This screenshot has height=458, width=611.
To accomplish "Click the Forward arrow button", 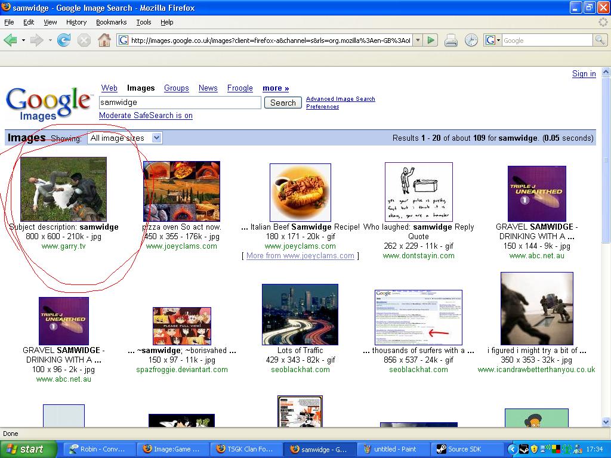I will click(36, 40).
